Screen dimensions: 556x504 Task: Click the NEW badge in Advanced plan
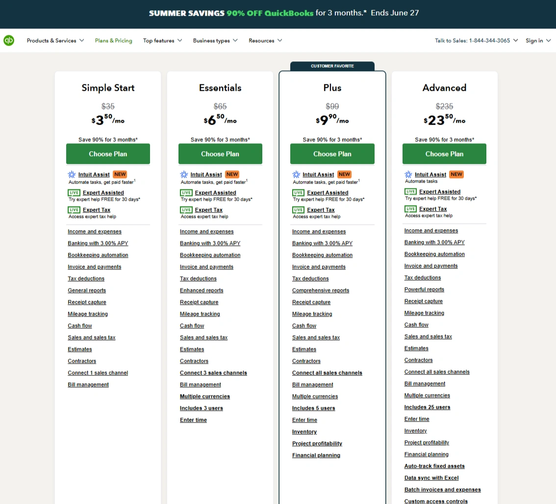[456, 174]
